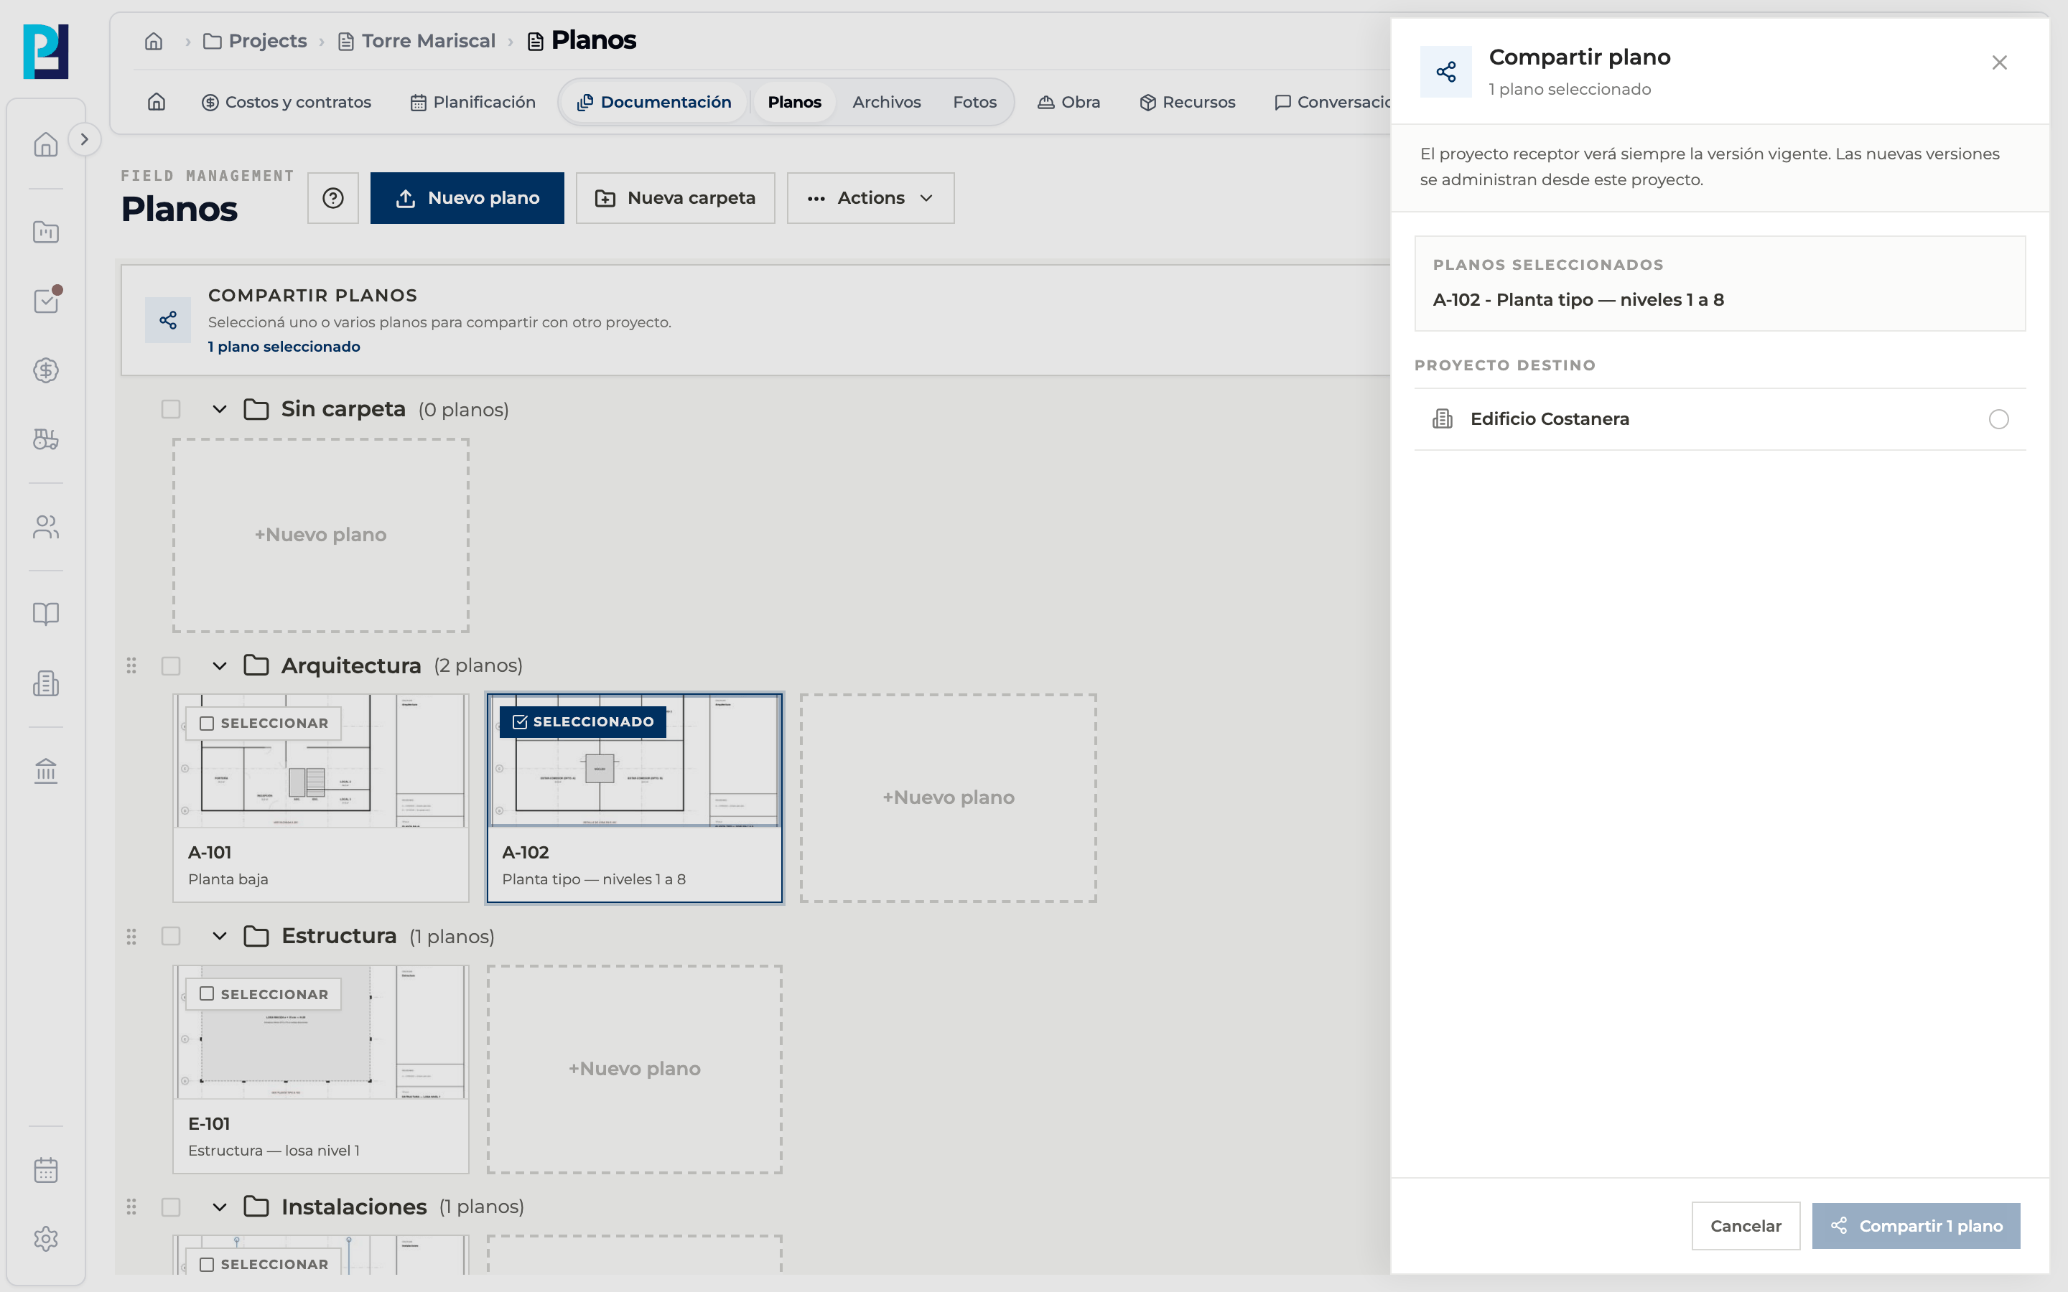The width and height of the screenshot is (2068, 1292).
Task: Toggle Seleccionar on plan A-101
Action: click(264, 723)
